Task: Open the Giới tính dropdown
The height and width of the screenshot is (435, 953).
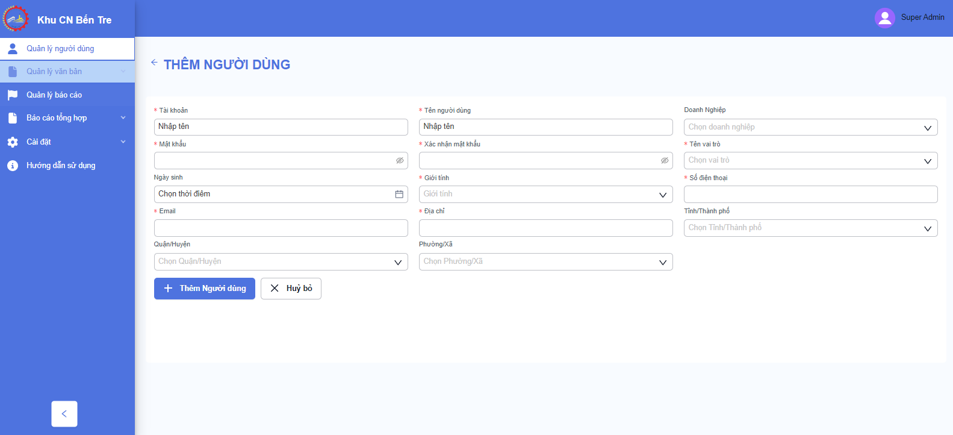Action: coord(545,194)
